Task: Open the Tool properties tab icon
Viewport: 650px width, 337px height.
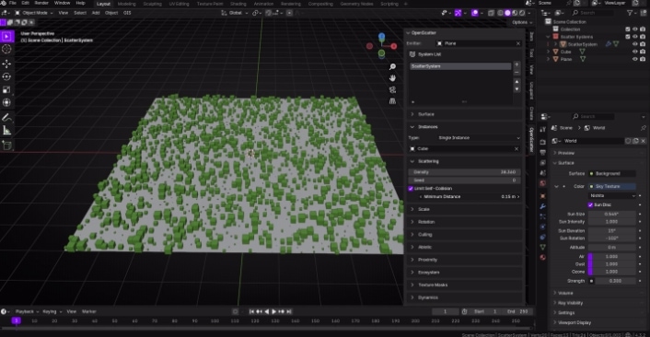Action: [x=542, y=130]
